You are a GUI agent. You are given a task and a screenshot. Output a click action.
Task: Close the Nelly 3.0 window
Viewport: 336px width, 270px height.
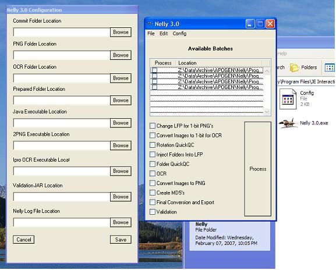(x=270, y=24)
